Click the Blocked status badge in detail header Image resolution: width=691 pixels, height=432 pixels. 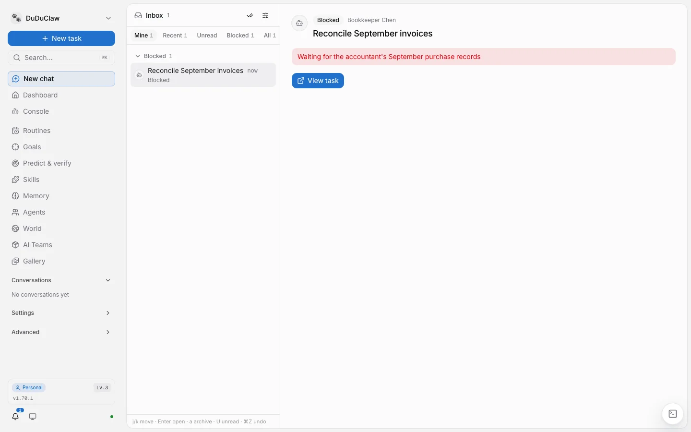pos(328,20)
